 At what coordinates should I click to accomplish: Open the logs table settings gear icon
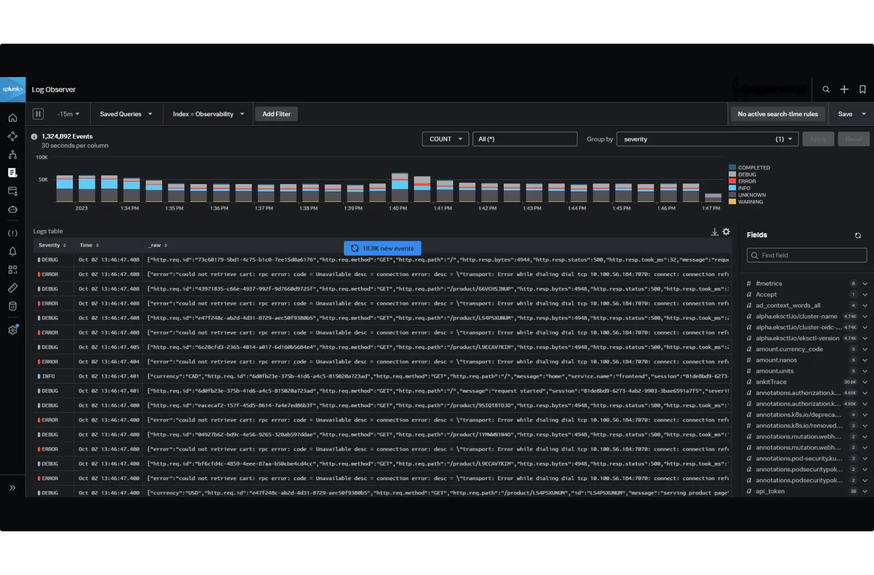point(726,231)
